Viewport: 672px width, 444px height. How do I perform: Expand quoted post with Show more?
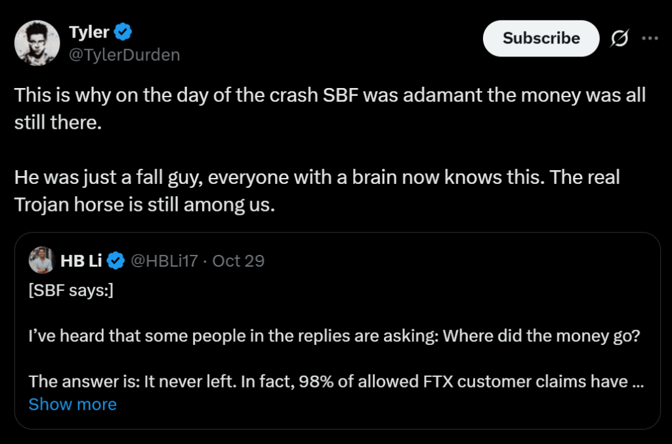point(72,404)
